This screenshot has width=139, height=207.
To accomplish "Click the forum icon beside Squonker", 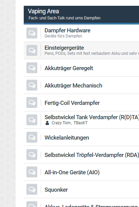I will click(x=32, y=189).
